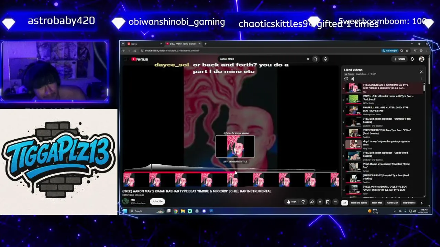
Task: Subscribe to the Mal channel
Action: [x=157, y=201]
